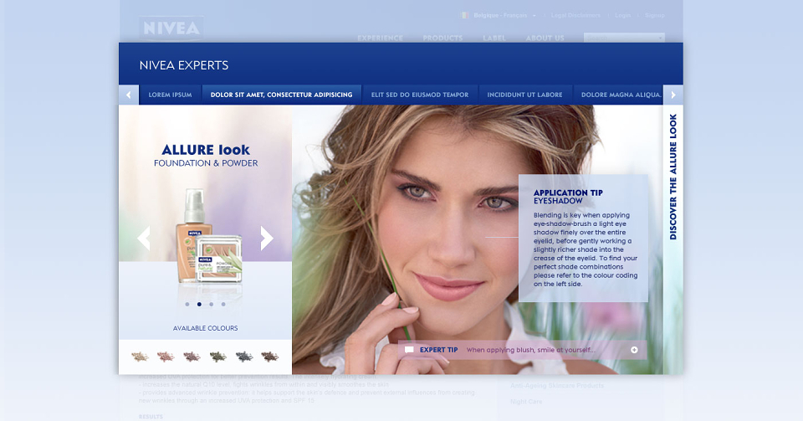Open Night Care link in the background page
Image resolution: width=803 pixels, height=421 pixels.
(x=526, y=402)
